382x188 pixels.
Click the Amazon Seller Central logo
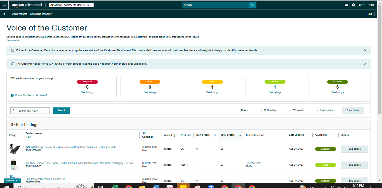[27, 5]
